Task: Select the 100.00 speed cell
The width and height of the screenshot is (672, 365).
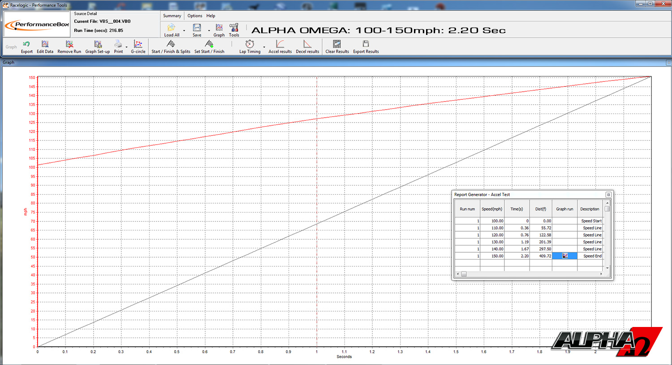Action: tap(492, 221)
